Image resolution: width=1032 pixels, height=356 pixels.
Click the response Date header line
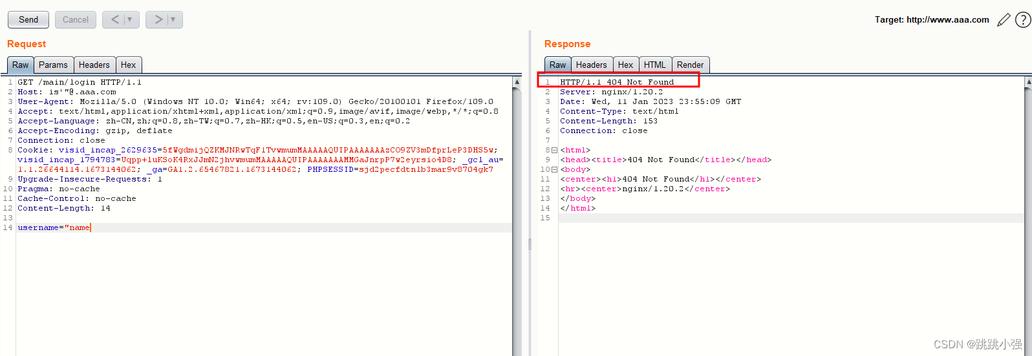pyautogui.click(x=650, y=101)
